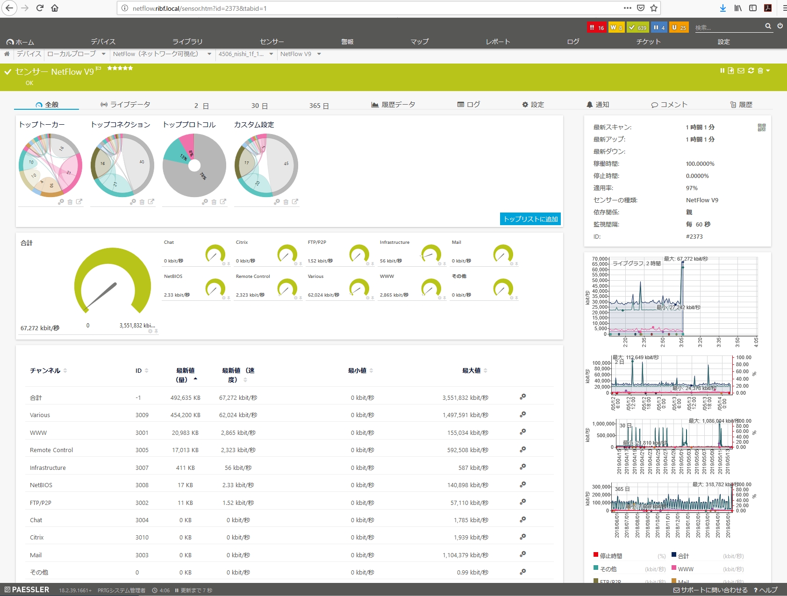Open settings gear for カスタム設定 chart
This screenshot has width=787, height=596.
click(x=277, y=202)
